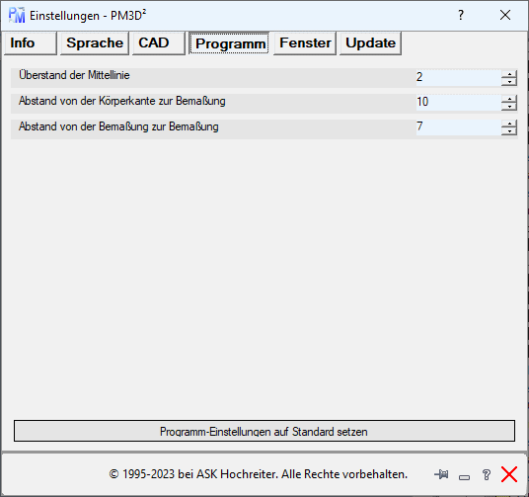Click the Überstand der Mittellinie input field
Viewport: 529px width, 497px height.
(459, 78)
